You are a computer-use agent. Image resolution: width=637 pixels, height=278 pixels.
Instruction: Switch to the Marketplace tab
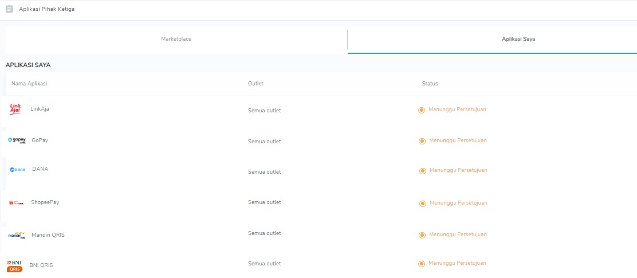tap(176, 39)
